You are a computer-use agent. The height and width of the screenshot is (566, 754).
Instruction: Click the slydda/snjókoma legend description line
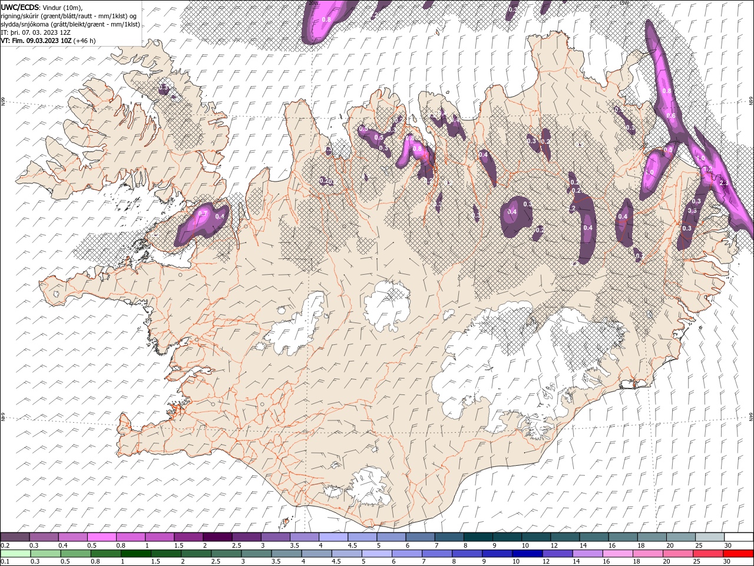point(70,24)
